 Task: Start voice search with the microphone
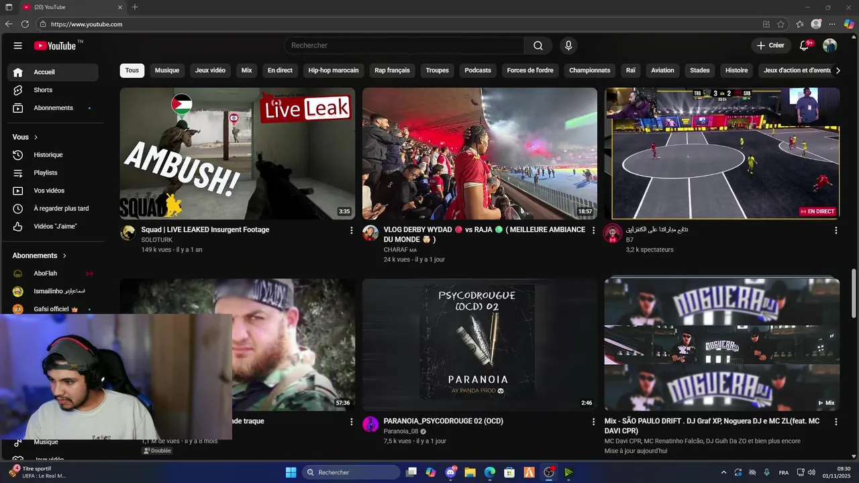568,46
